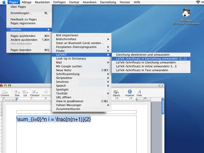Viewport: 204px width, 153px height.
Task: Expand the Finder services submenu
Action: pos(82,51)
